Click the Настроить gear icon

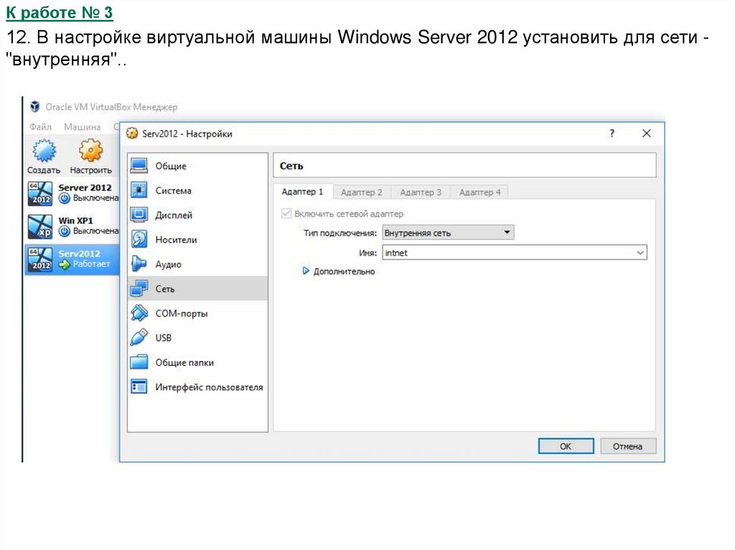point(90,152)
